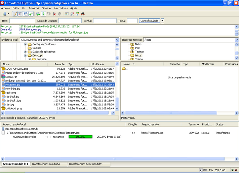Toggle local directory tree display icon
239x173 pixels.
tap(20, 14)
